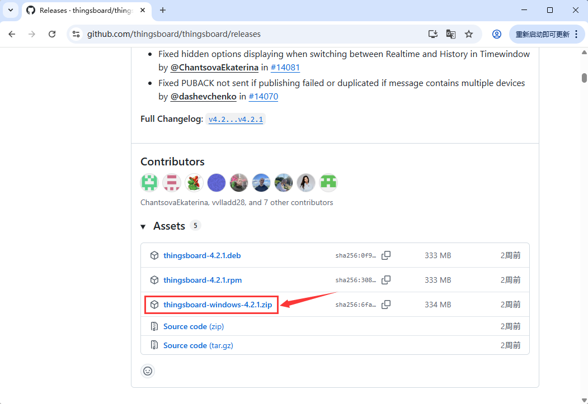The width and height of the screenshot is (588, 404).
Task: Click the restart to update button
Action: point(546,34)
